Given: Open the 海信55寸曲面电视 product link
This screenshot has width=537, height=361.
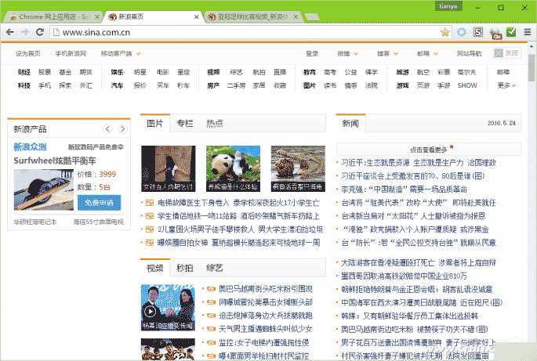Looking at the screenshot, I should (98, 222).
